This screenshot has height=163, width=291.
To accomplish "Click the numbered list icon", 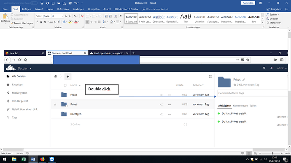I will point(93,16).
